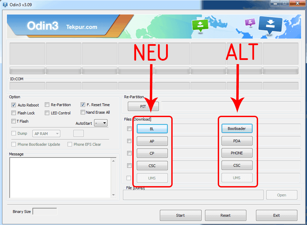Close the Odin3 window
Image resolution: width=307 pixels, height=225 pixels.
[x=297, y=3]
